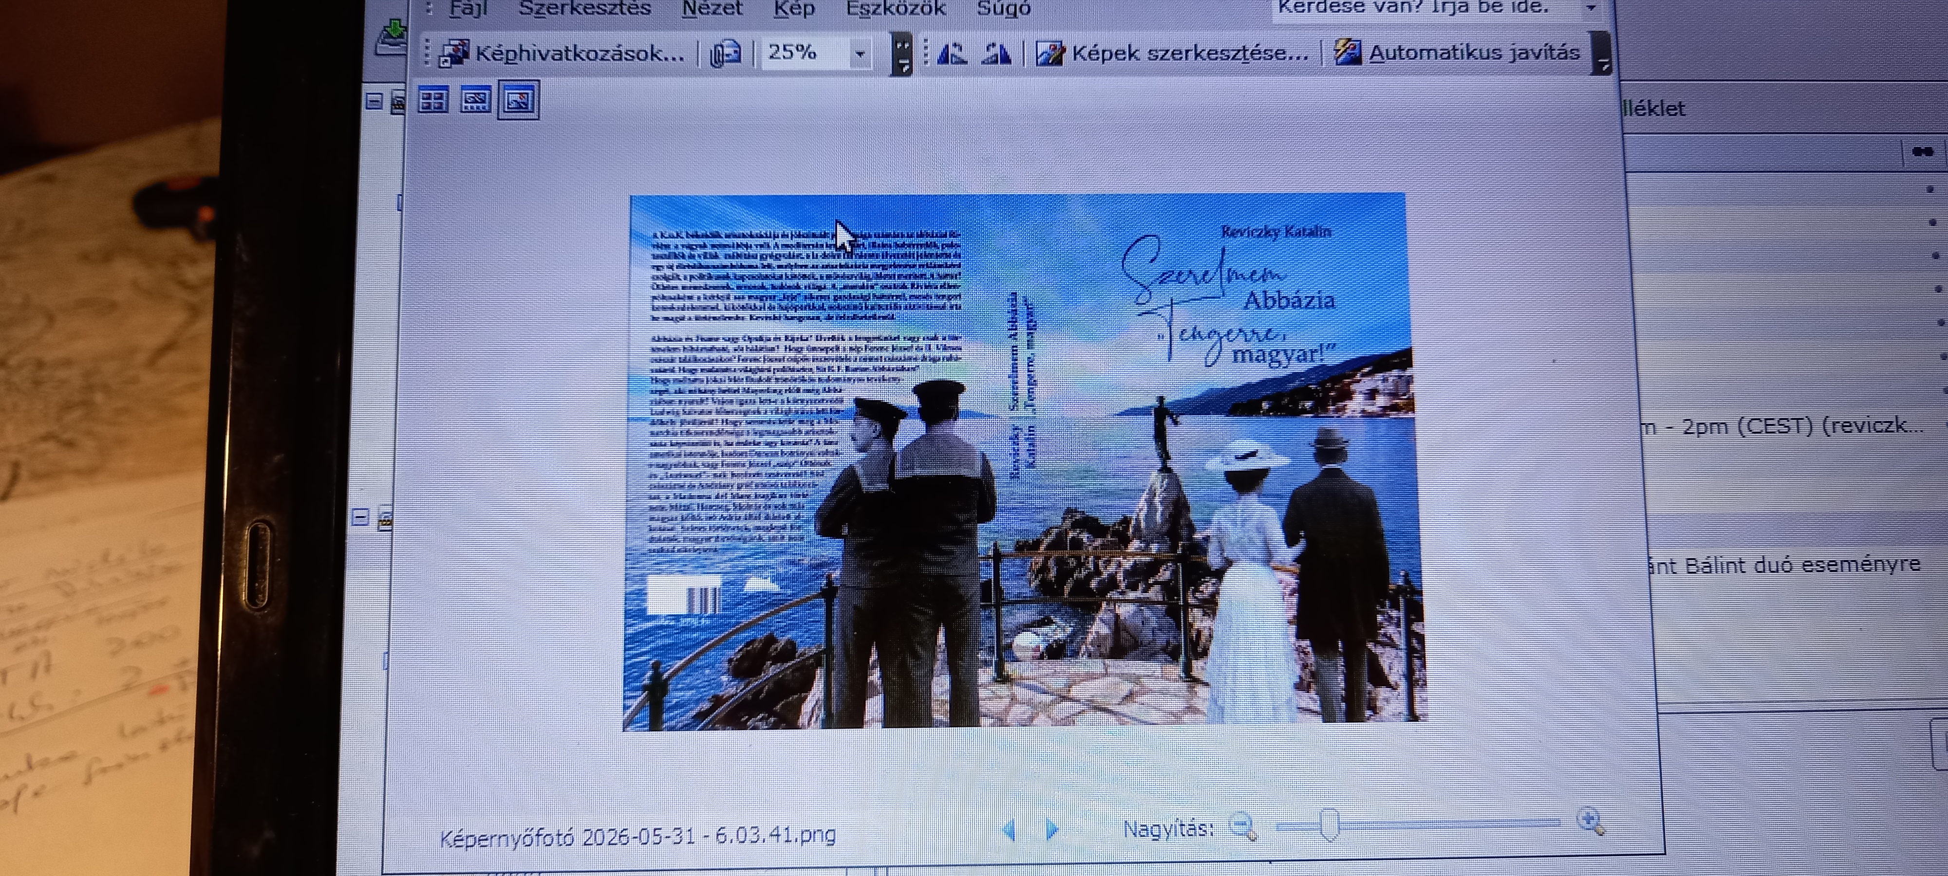
Task: Expand the help question box dropdown arrow
Action: 1591,8
